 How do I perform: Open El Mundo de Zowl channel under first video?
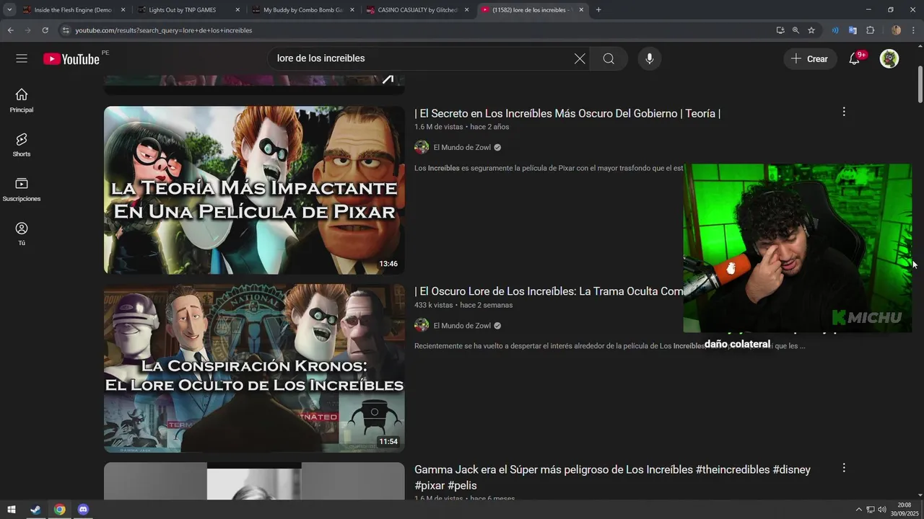(x=462, y=148)
